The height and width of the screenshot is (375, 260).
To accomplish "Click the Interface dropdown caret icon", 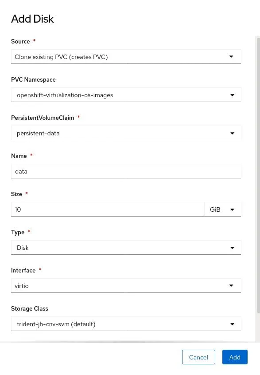I will pos(231,285).
